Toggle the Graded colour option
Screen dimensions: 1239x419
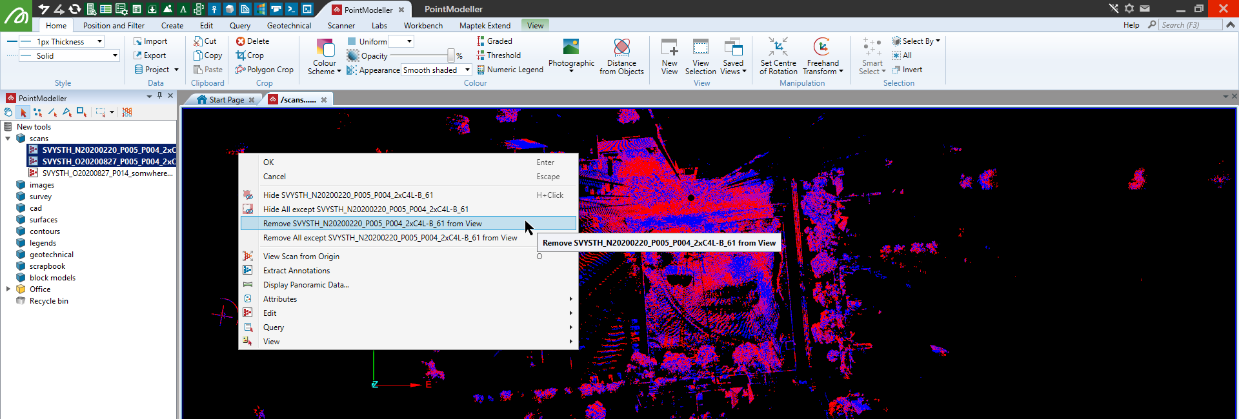(494, 41)
